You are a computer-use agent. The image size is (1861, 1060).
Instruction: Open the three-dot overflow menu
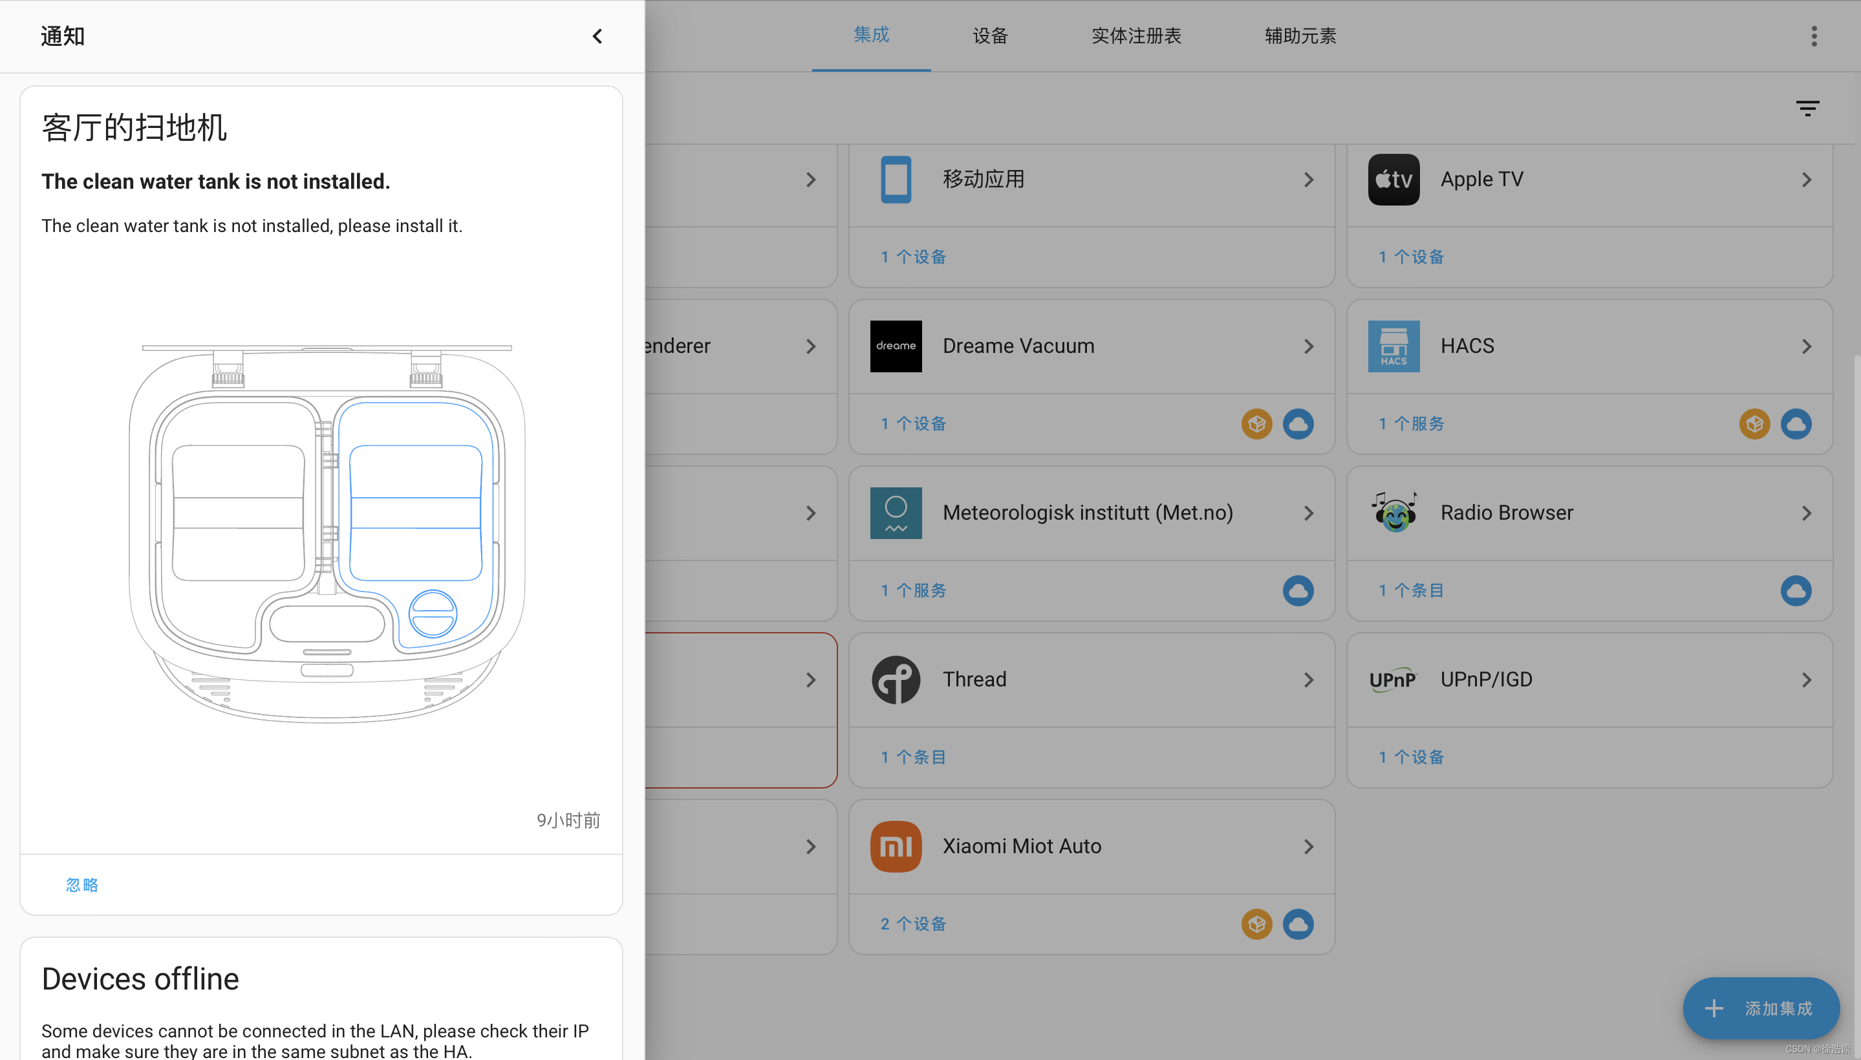point(1814,36)
